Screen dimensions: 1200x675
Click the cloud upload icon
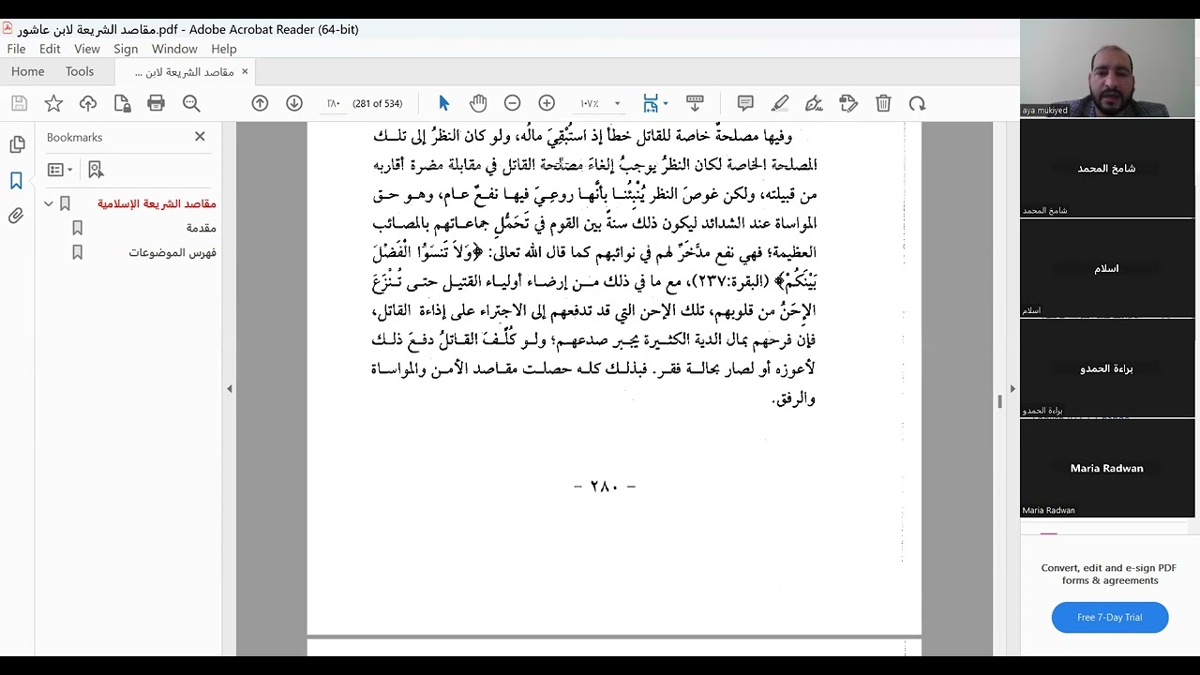pos(88,103)
